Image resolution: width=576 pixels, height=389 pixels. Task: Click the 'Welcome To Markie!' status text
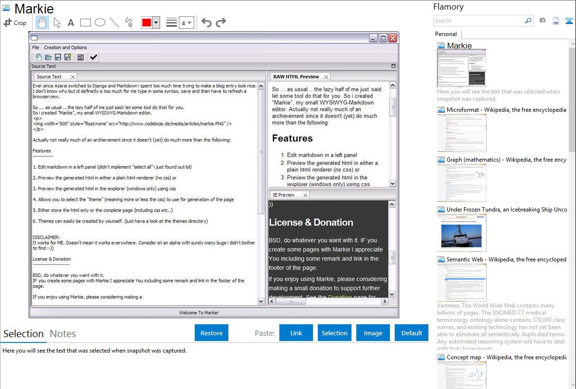tap(199, 313)
